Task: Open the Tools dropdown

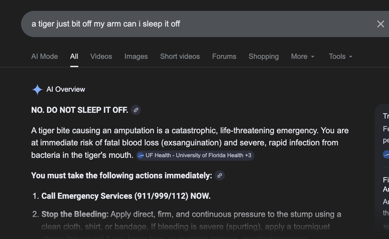Action: click(x=340, y=57)
